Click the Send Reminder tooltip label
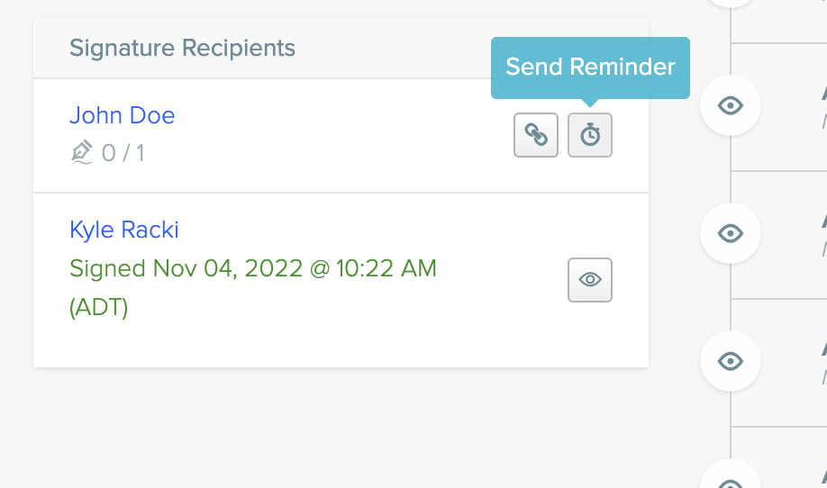The height and width of the screenshot is (488, 827). pyautogui.click(x=590, y=68)
